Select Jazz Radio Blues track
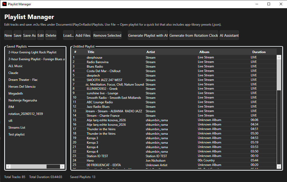This screenshot has width=287, height=182. coord(174,106)
